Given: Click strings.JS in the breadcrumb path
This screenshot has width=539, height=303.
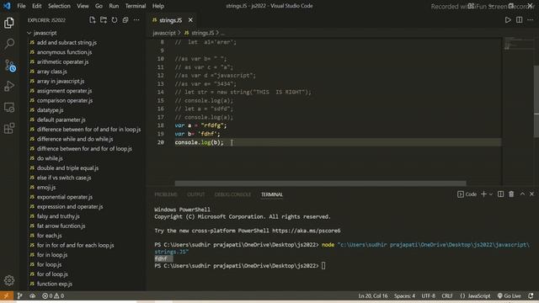Looking at the screenshot, I should (202, 33).
